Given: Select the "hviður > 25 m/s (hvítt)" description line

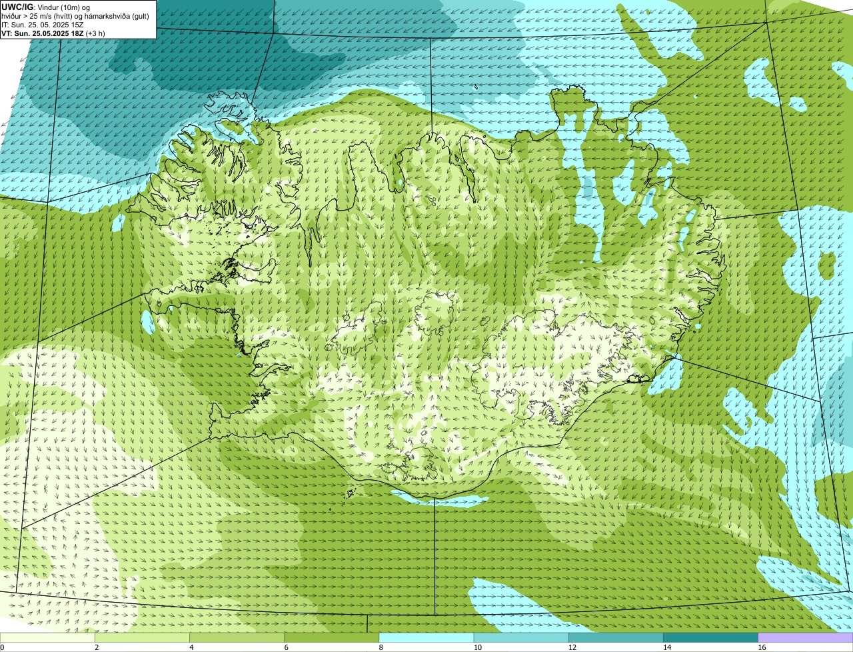Looking at the screenshot, I should [75, 15].
